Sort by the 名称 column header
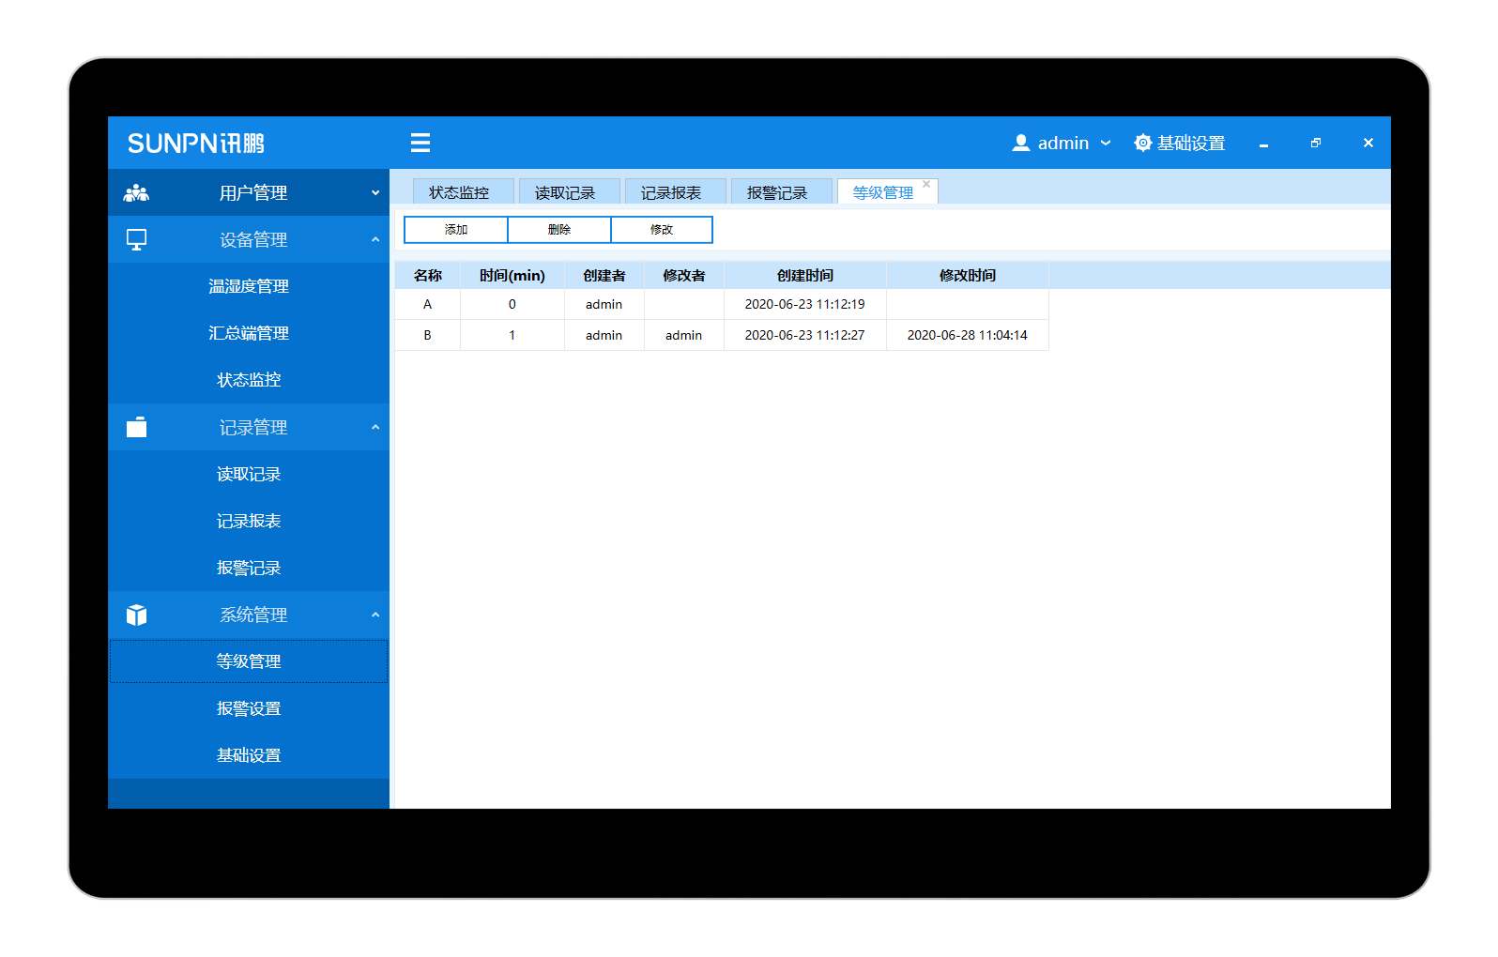The image size is (1498, 957). [x=428, y=276]
